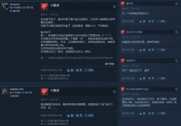Mark 236091403's review as 欢乐
Screen dimensions: 181x126
coord(89,115)
